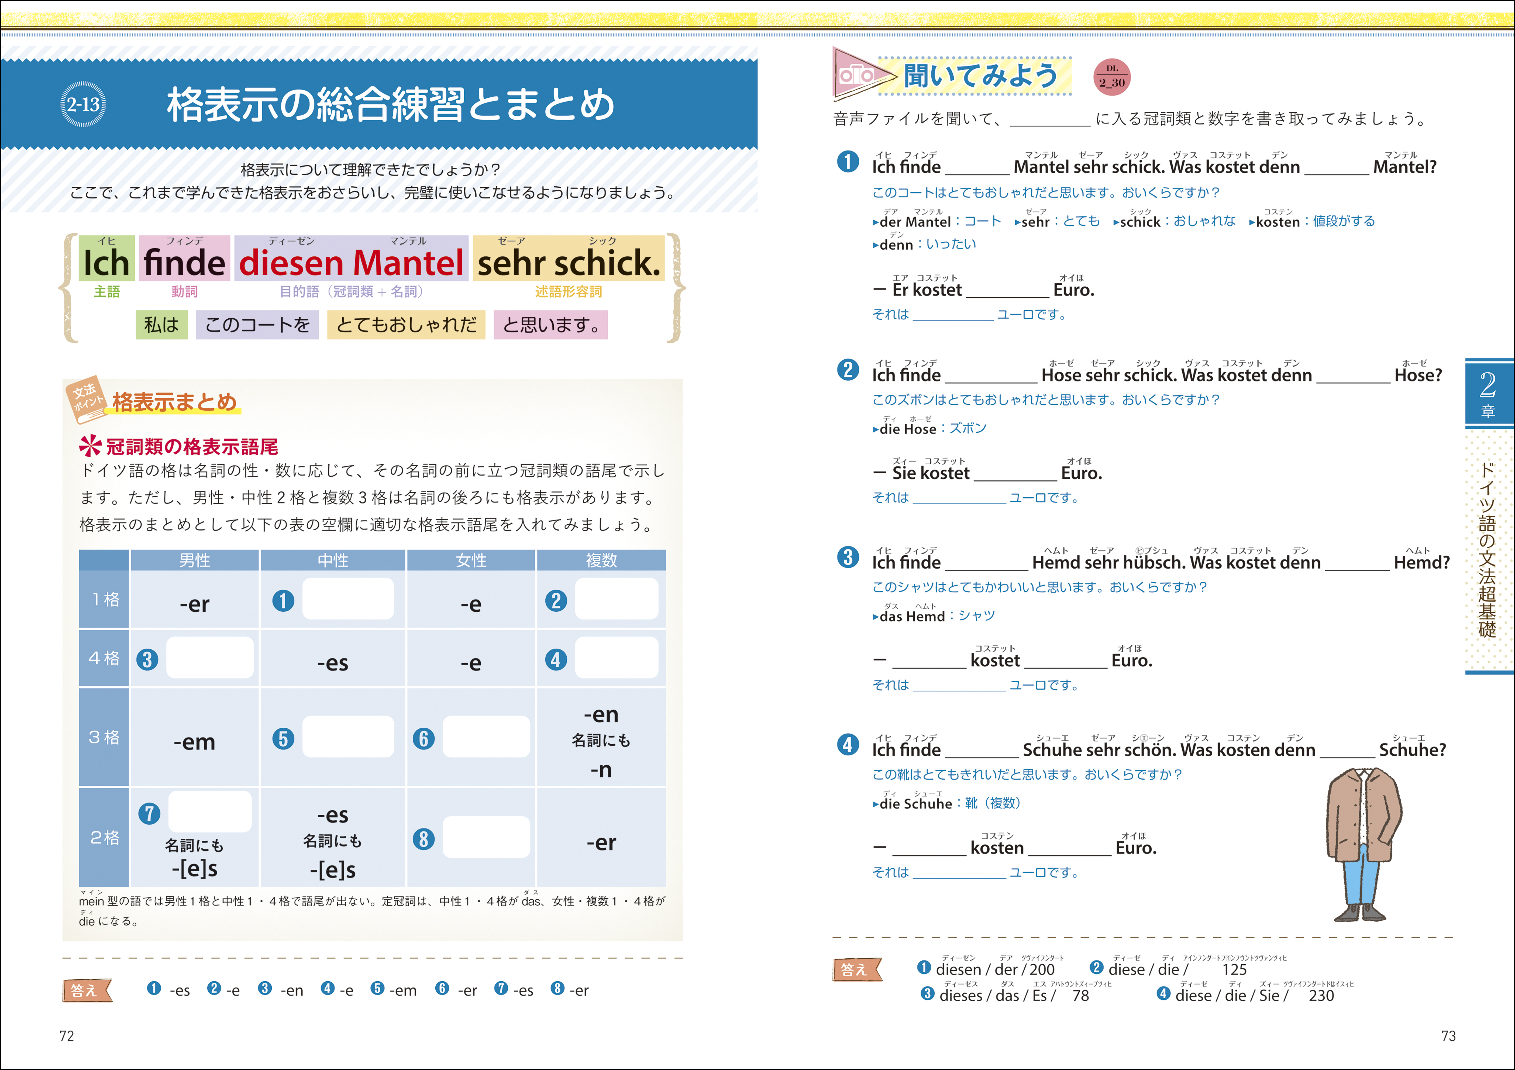The height and width of the screenshot is (1070, 1515).
Task: Click circled 5 in the table's 中性 3格 cell
Action: (284, 739)
